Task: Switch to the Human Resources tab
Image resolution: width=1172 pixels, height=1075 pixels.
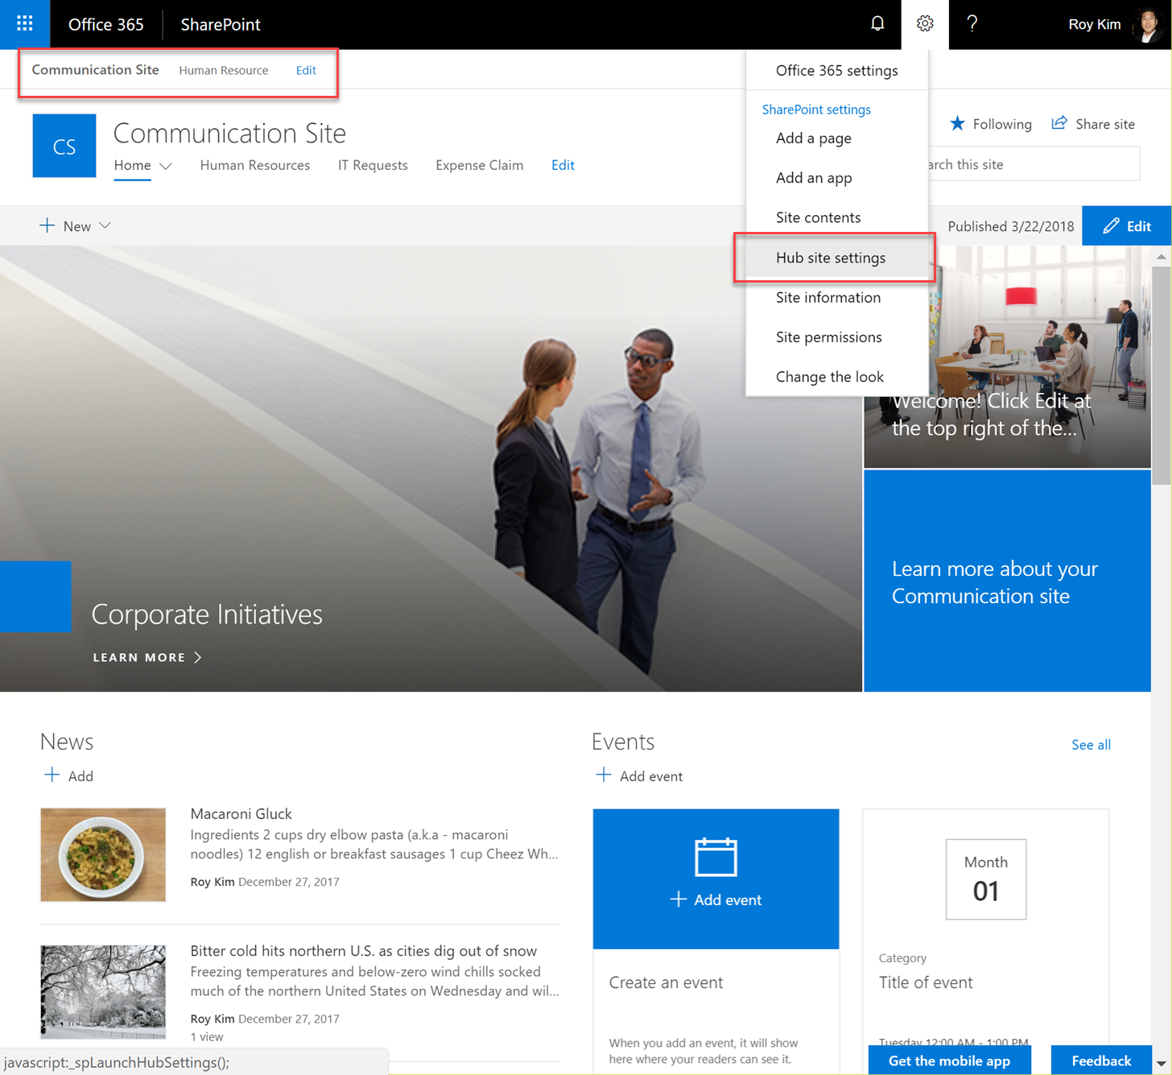Action: coord(254,165)
